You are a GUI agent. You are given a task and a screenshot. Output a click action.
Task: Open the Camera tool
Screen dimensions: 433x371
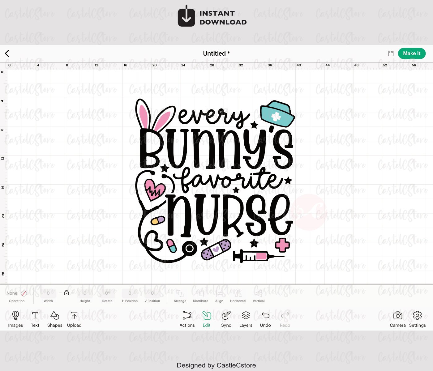[398, 319]
